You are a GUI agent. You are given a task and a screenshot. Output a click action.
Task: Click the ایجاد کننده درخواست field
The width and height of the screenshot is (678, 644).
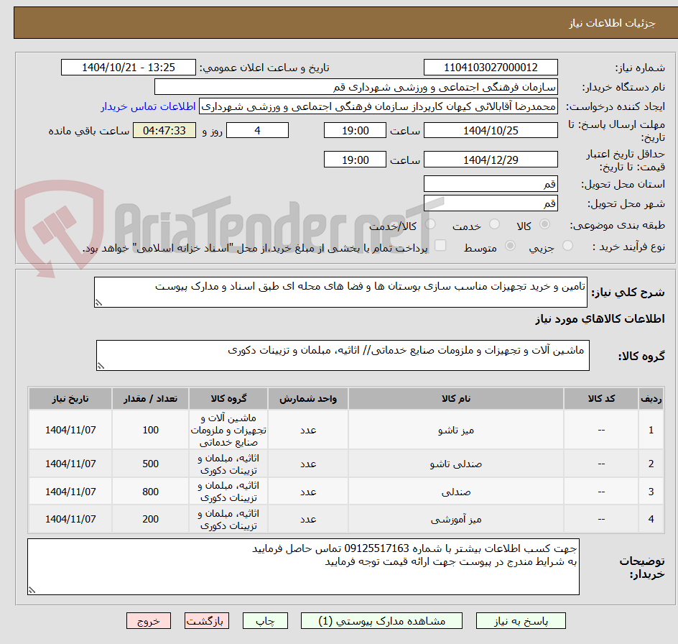[379, 106]
